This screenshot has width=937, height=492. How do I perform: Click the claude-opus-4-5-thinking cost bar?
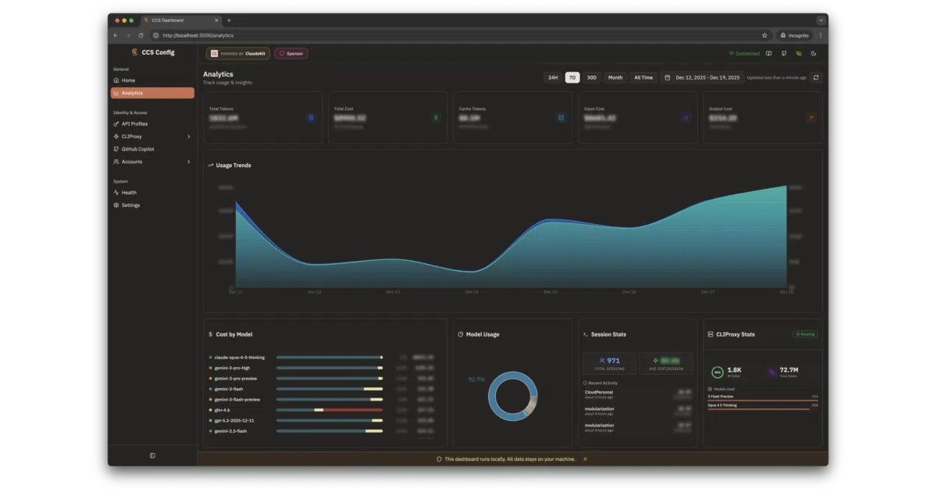click(x=330, y=357)
